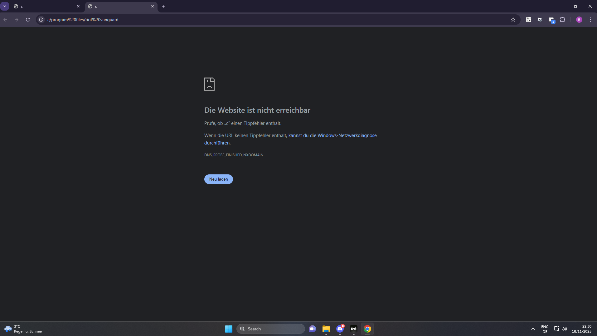The image size is (597, 336).
Task: Click the sad page error icon
Action: [x=209, y=84]
